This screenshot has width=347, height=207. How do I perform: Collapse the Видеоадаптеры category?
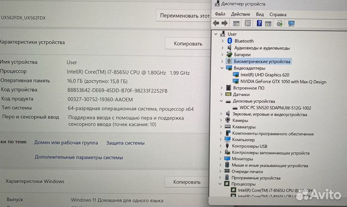pos(222,68)
